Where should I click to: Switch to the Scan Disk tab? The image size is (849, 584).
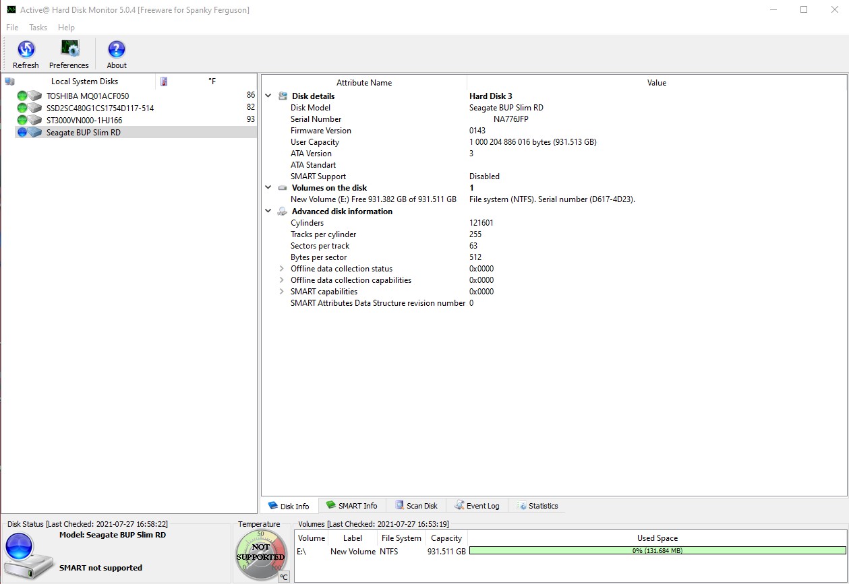[416, 506]
